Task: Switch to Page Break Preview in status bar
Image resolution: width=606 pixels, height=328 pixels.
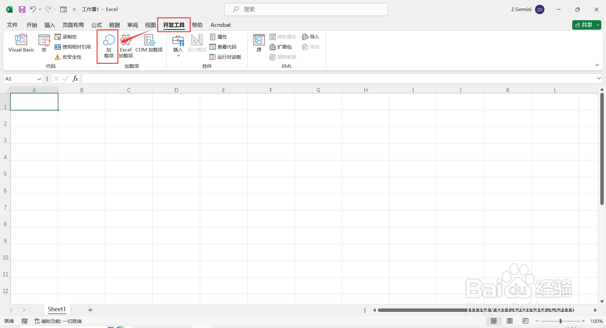Action: pyautogui.click(x=526, y=321)
